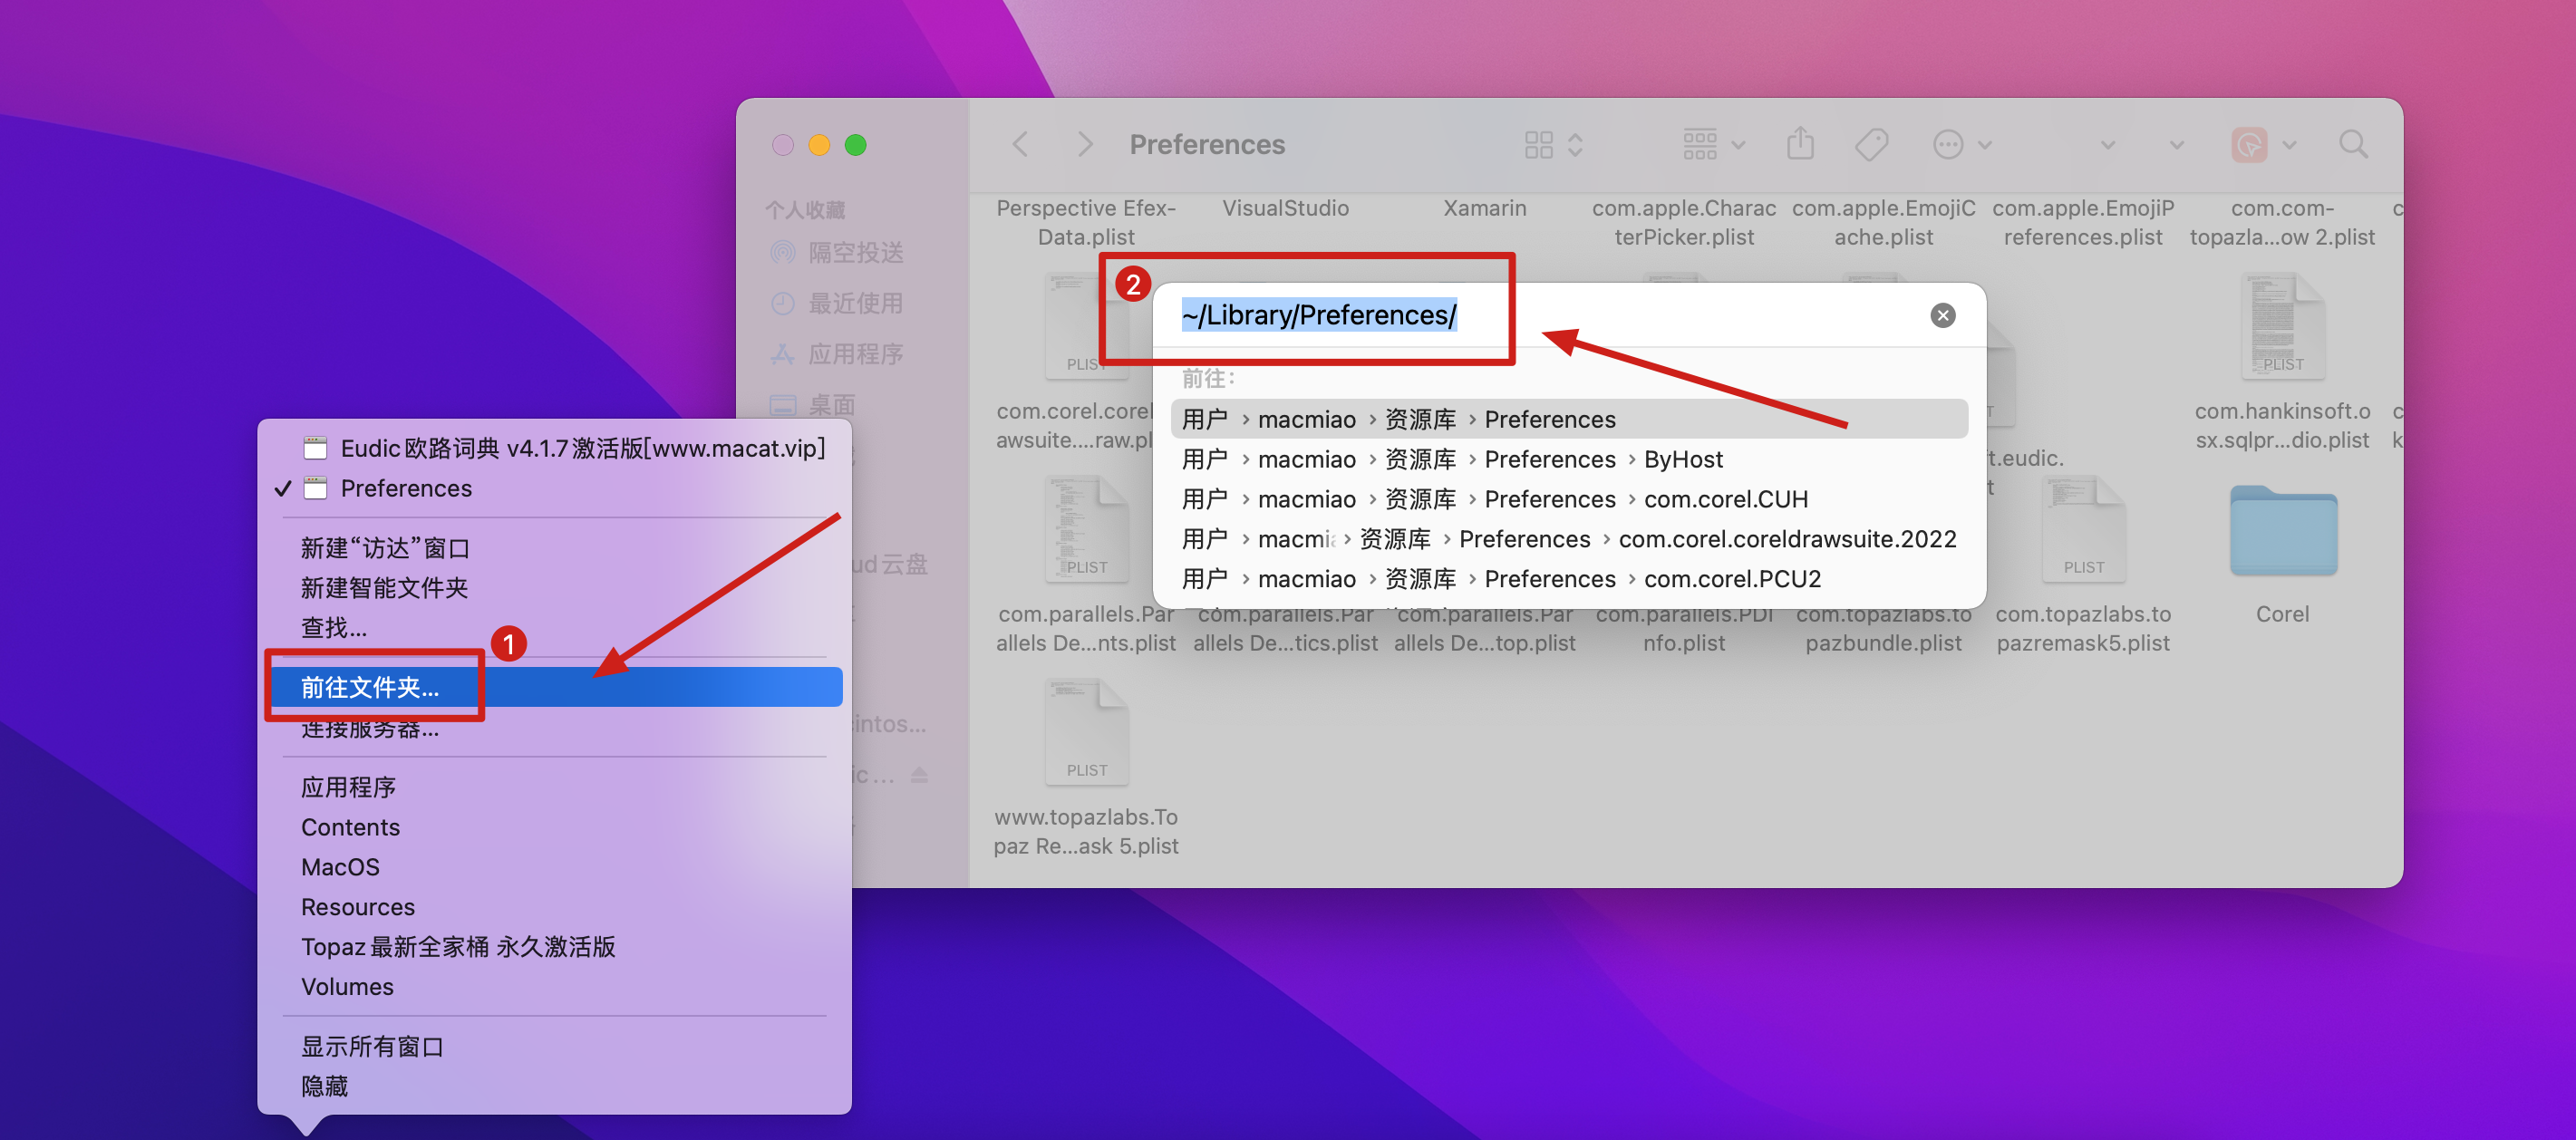Click the ~/Library/Preferences/ path field
The width and height of the screenshot is (2576, 1140).
coord(1318,316)
